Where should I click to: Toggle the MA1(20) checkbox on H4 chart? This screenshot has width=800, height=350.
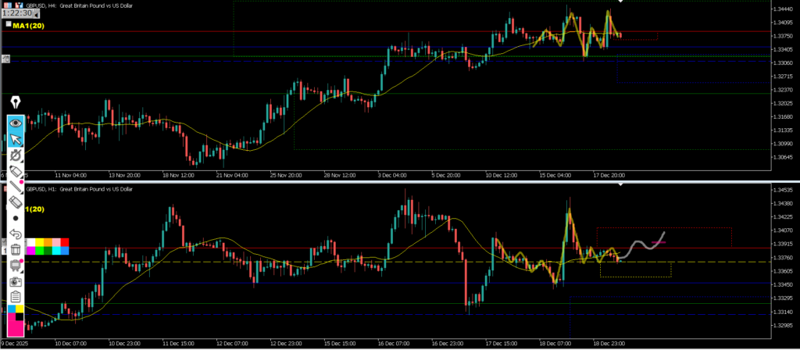tap(8, 24)
